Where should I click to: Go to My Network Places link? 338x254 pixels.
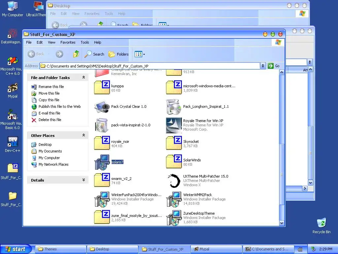pyautogui.click(x=53, y=164)
